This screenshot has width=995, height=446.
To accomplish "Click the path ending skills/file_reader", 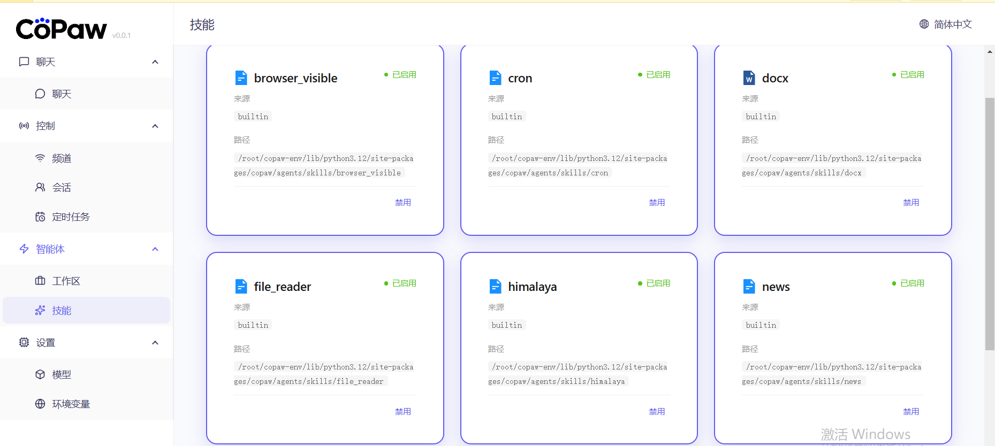I will (x=323, y=374).
